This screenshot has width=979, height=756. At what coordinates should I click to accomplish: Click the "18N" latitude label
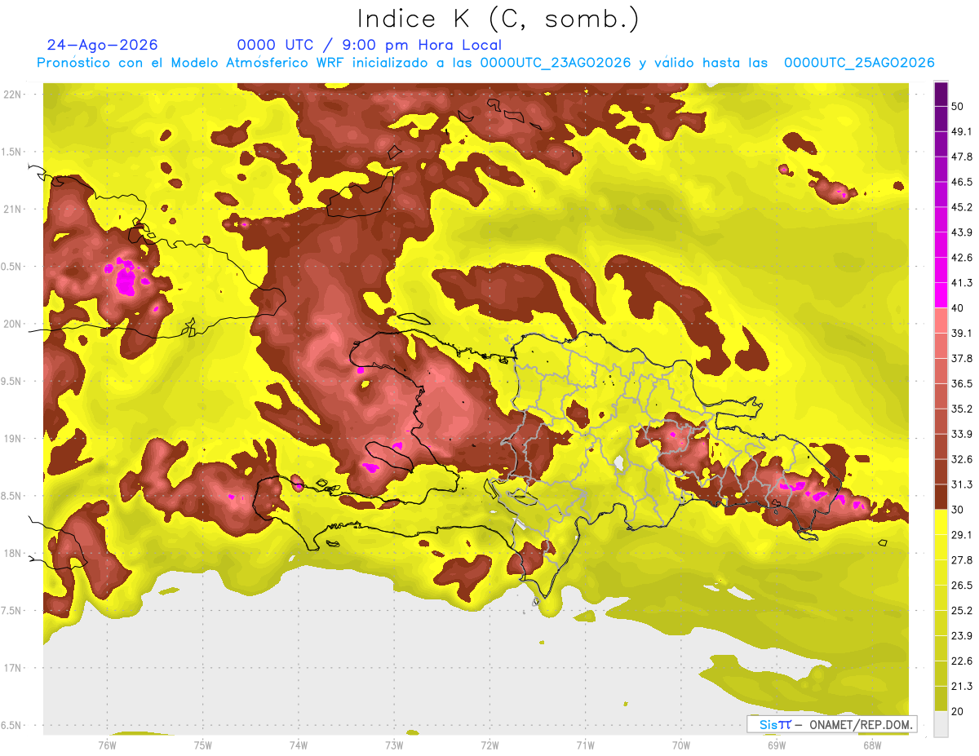pos(13,553)
